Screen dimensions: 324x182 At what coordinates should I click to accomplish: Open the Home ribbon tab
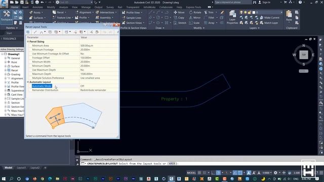pos(15,7)
